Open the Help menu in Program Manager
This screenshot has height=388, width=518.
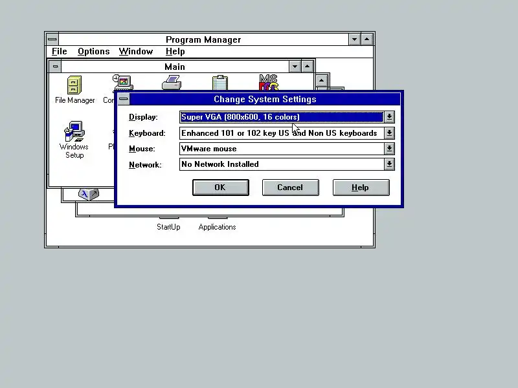pyautogui.click(x=175, y=52)
